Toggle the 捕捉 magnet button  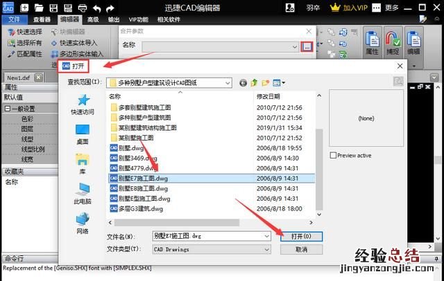click(x=393, y=43)
